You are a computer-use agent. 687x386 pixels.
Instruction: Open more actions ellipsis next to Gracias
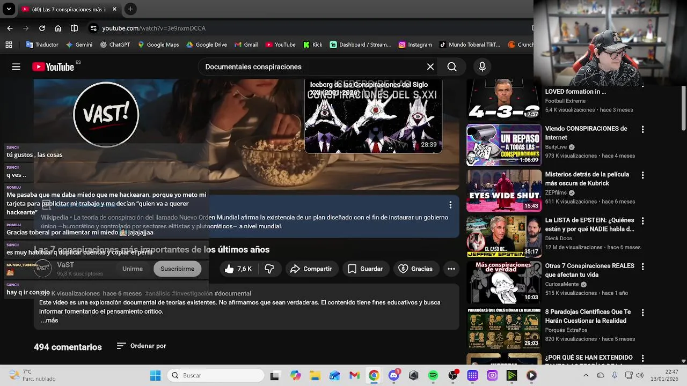(451, 269)
